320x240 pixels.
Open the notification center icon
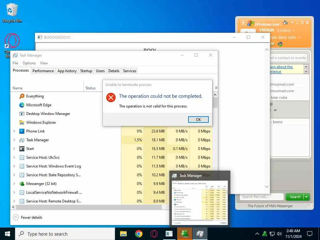coord(310,234)
